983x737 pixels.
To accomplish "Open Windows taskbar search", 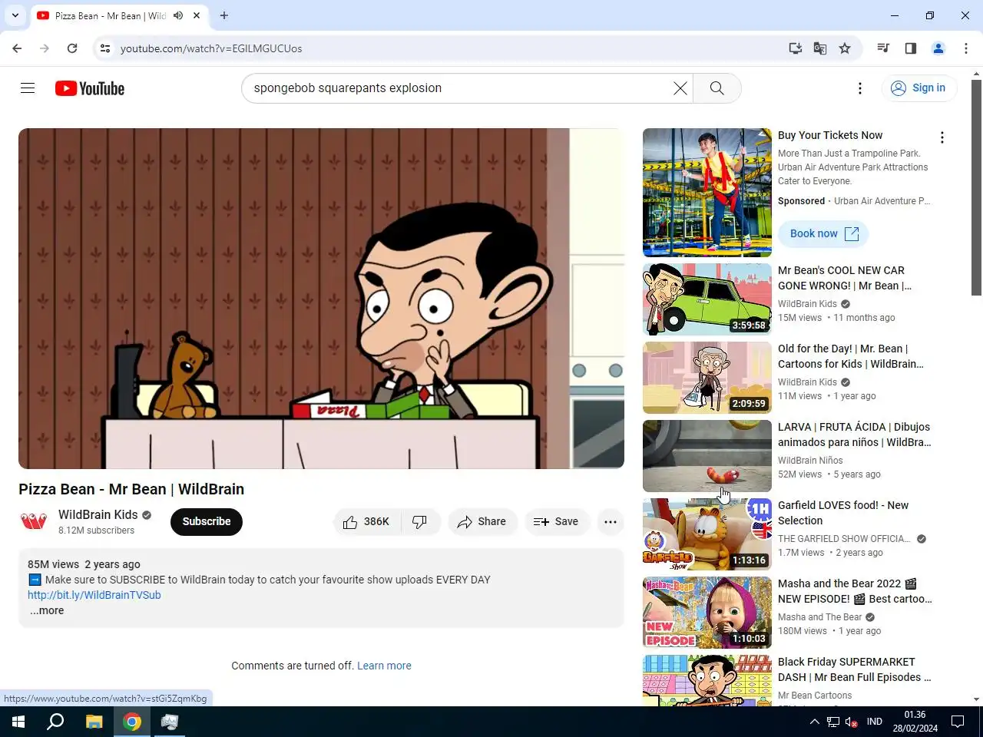I will (x=55, y=722).
